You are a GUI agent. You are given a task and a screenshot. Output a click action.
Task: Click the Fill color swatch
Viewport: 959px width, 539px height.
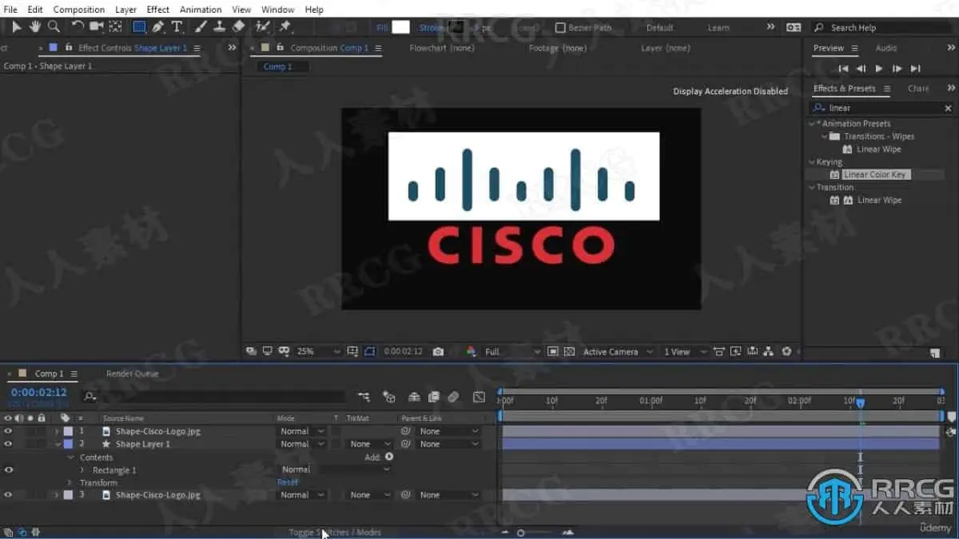(400, 27)
